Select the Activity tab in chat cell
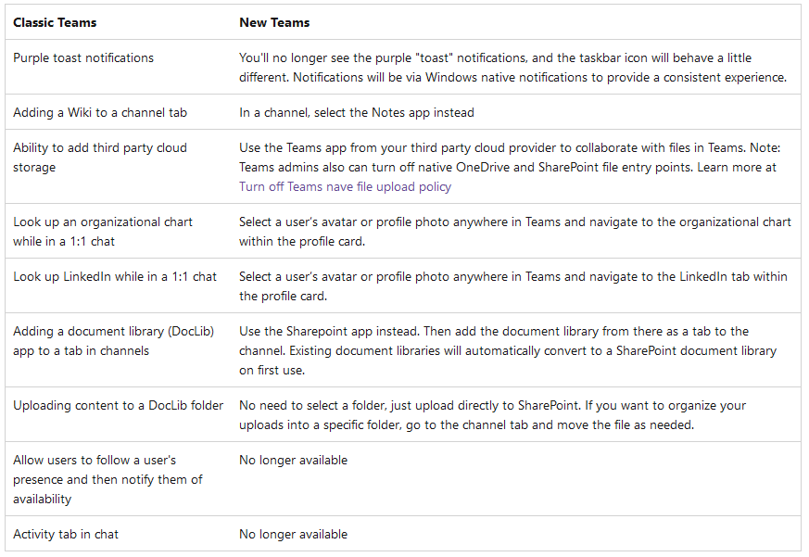This screenshot has height=557, width=809. [x=66, y=534]
